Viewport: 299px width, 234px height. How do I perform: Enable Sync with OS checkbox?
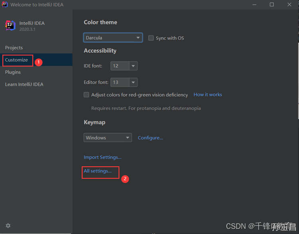151,38
